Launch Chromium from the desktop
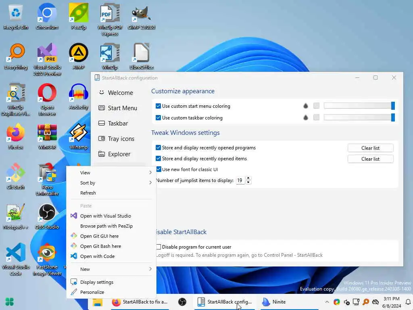Screen dimensions: 413x310 coord(47,16)
